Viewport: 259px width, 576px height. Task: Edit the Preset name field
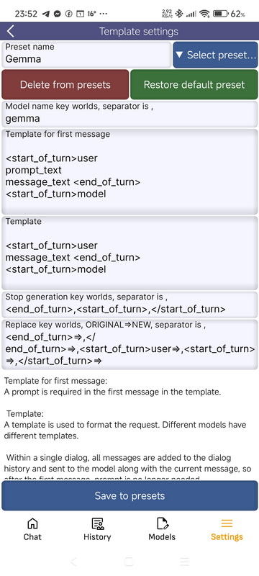point(86,55)
